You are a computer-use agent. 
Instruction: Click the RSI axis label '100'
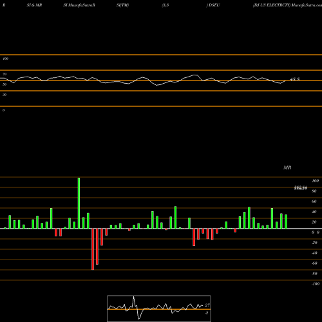(x=5, y=59)
